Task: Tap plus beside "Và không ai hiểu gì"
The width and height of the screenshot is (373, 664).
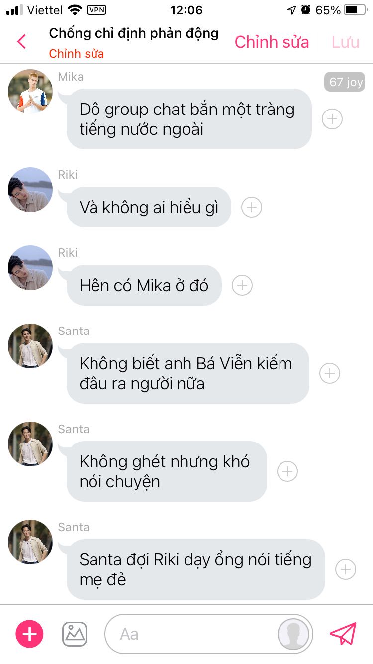Action: [x=252, y=207]
